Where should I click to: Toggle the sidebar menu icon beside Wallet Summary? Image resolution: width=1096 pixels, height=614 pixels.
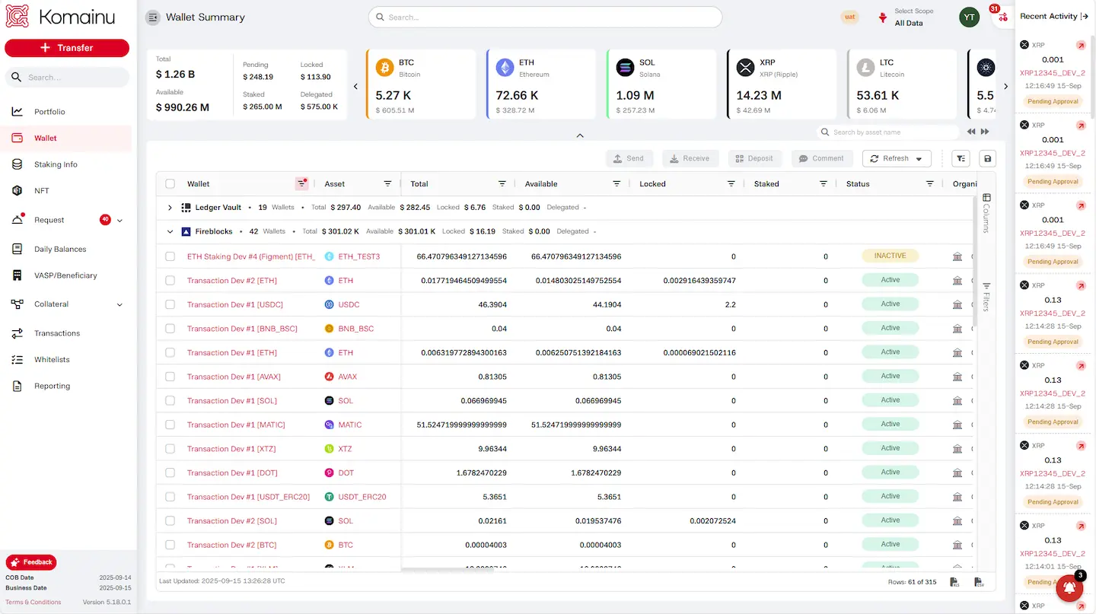pos(153,17)
